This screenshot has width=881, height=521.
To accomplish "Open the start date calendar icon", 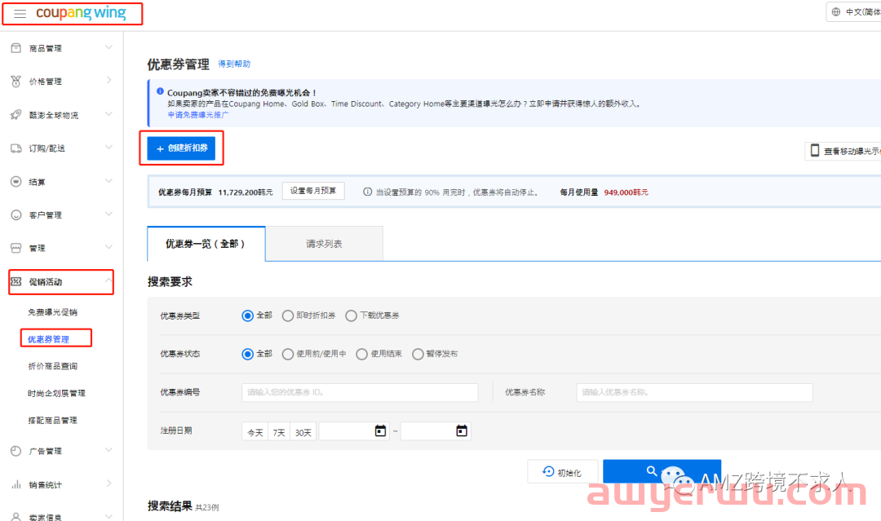I will click(380, 430).
